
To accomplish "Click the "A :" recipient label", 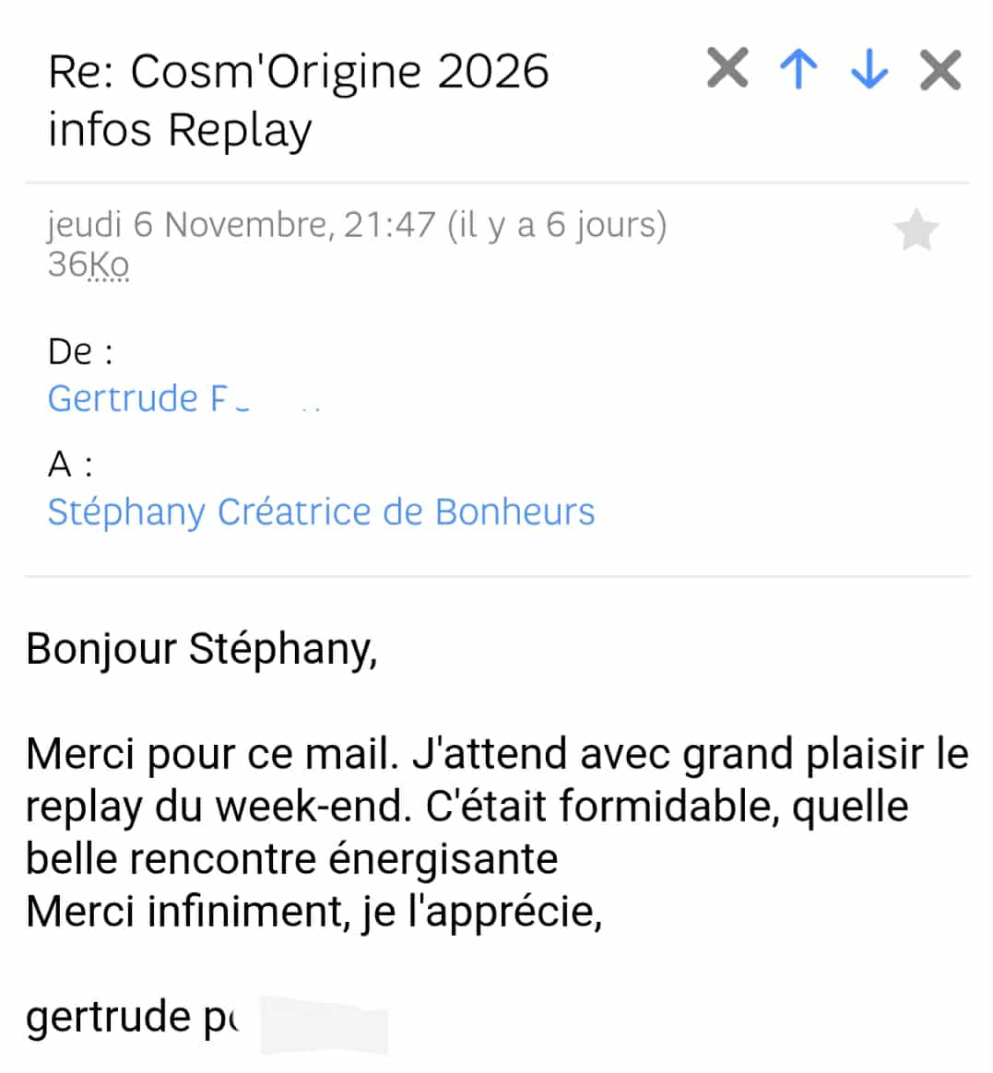I will point(70,465).
